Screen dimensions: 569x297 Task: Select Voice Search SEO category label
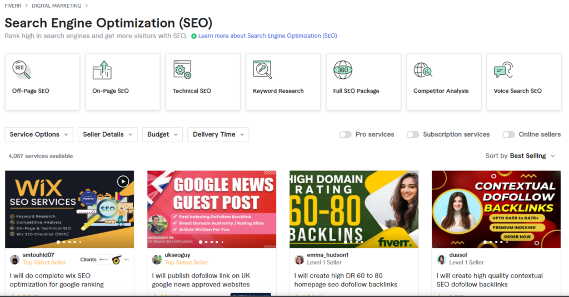point(517,91)
